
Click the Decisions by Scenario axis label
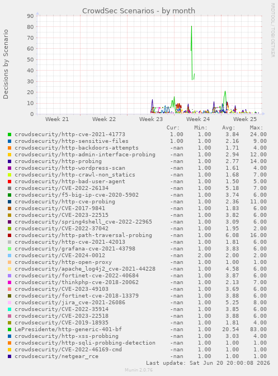point(6,64)
